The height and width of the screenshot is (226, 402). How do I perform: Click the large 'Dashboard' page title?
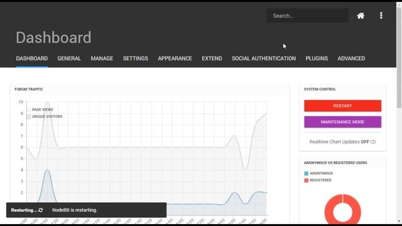coord(53,38)
